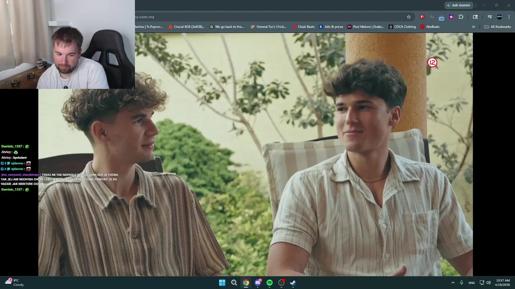Open the Chrome profile avatar
515x289 pixels.
click(499, 17)
